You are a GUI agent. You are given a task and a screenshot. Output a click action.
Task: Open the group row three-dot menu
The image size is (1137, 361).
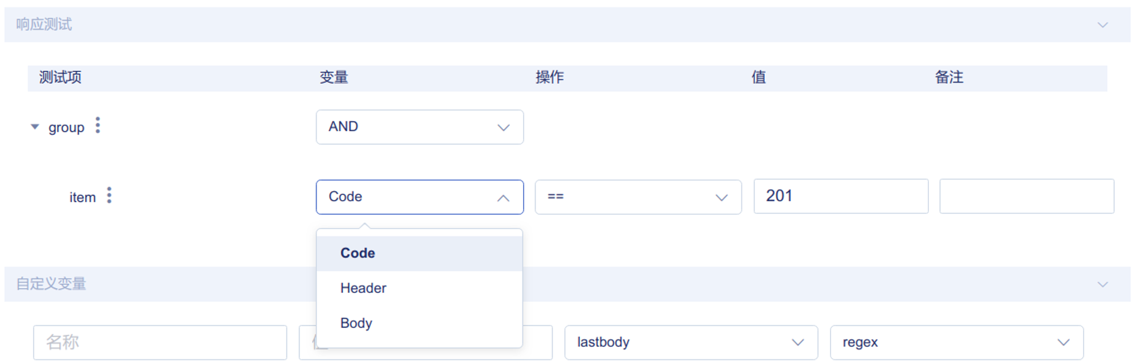point(98,125)
